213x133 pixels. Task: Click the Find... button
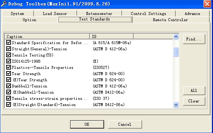click(x=194, y=39)
